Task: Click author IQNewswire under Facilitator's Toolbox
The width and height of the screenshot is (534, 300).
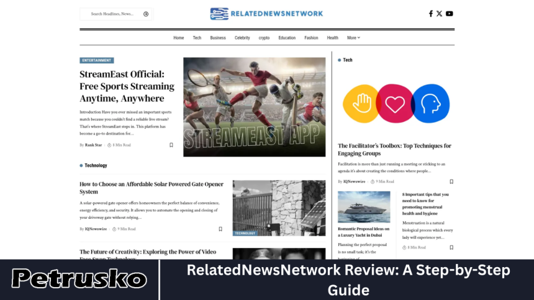Action: (x=354, y=182)
